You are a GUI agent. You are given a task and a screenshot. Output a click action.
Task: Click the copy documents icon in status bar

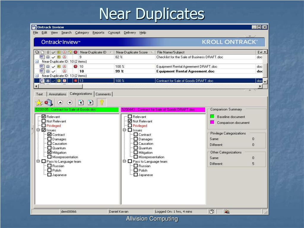(212, 211)
